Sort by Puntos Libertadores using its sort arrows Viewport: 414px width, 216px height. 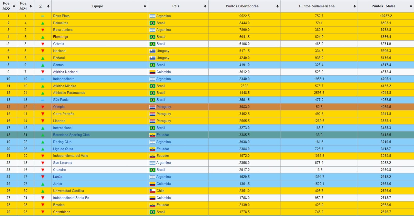[277, 6]
